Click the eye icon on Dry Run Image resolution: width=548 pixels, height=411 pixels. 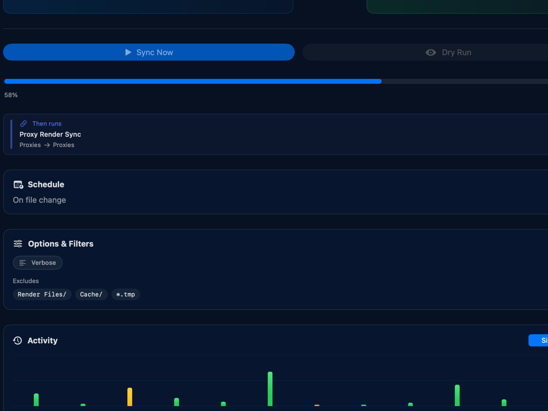(x=431, y=52)
